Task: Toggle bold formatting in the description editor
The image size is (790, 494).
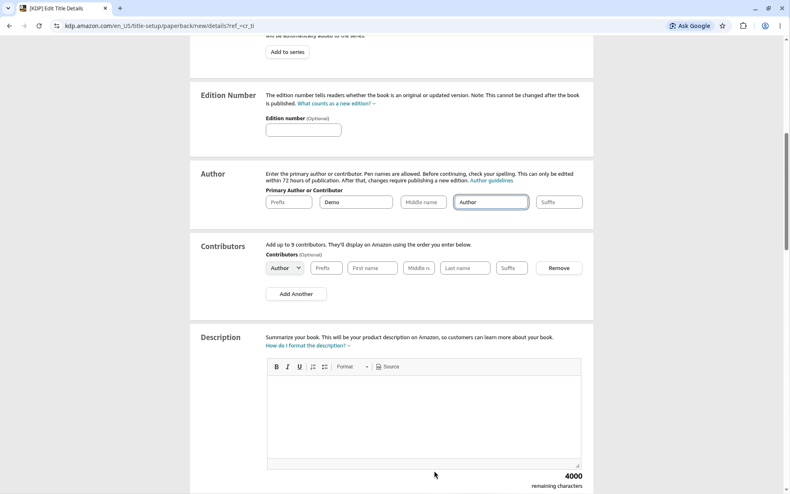Action: point(276,367)
